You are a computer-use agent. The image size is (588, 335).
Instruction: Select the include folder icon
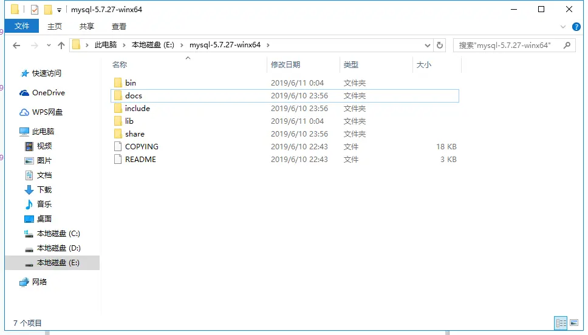coord(118,108)
